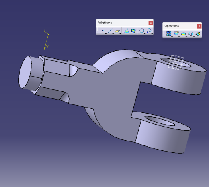
Task: Click the Wireframe toolbar title
Action: (105, 23)
